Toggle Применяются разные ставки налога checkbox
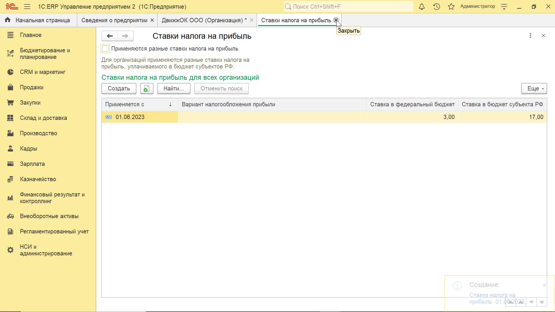 coord(105,49)
